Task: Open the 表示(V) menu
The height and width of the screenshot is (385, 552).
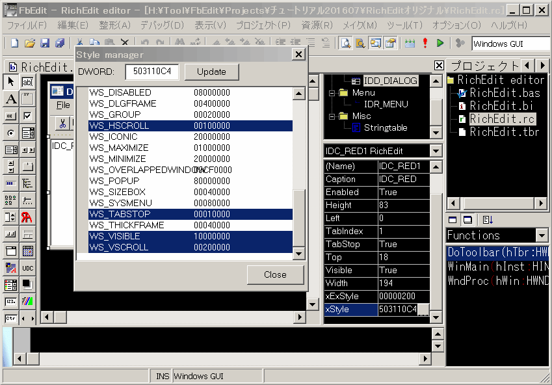Action: pos(210,25)
